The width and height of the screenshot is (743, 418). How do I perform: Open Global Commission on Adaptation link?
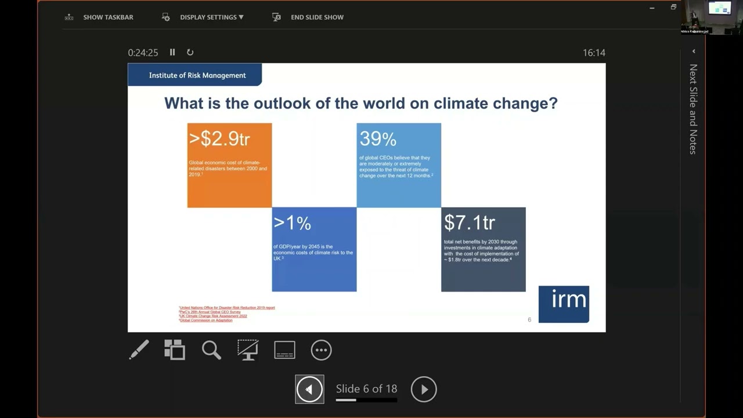coord(205,320)
